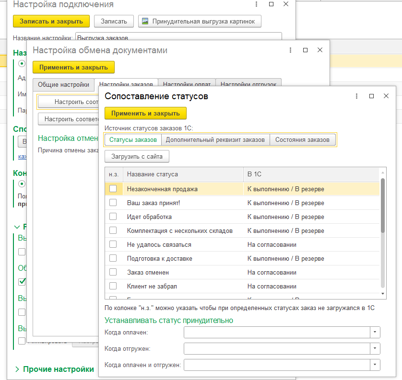Tick н.з. checkbox for Комплектация с нескольких складов

[x=113, y=230]
